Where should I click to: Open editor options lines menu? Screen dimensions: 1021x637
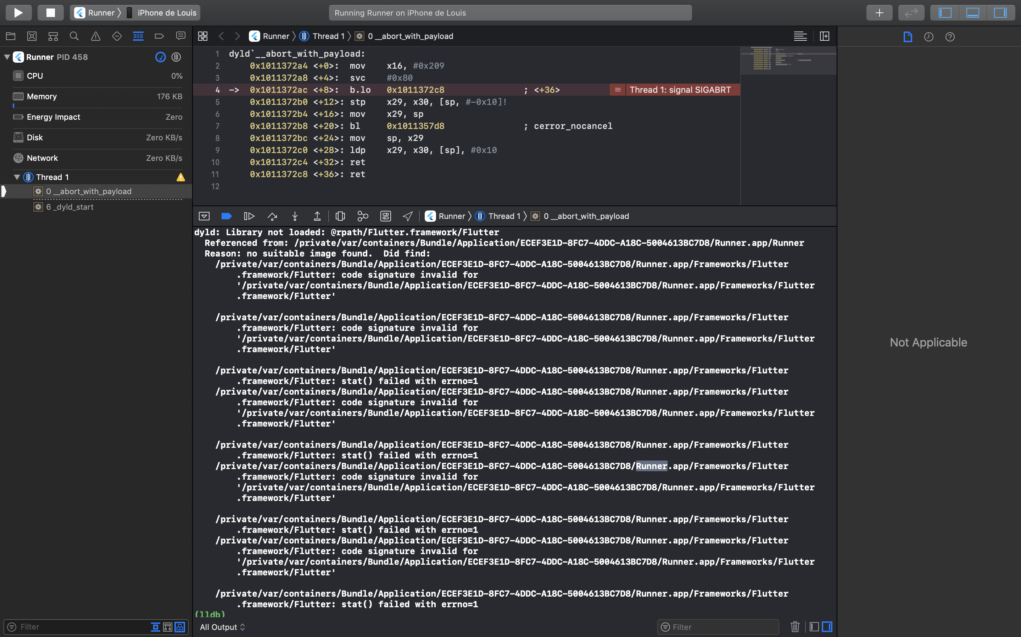800,36
